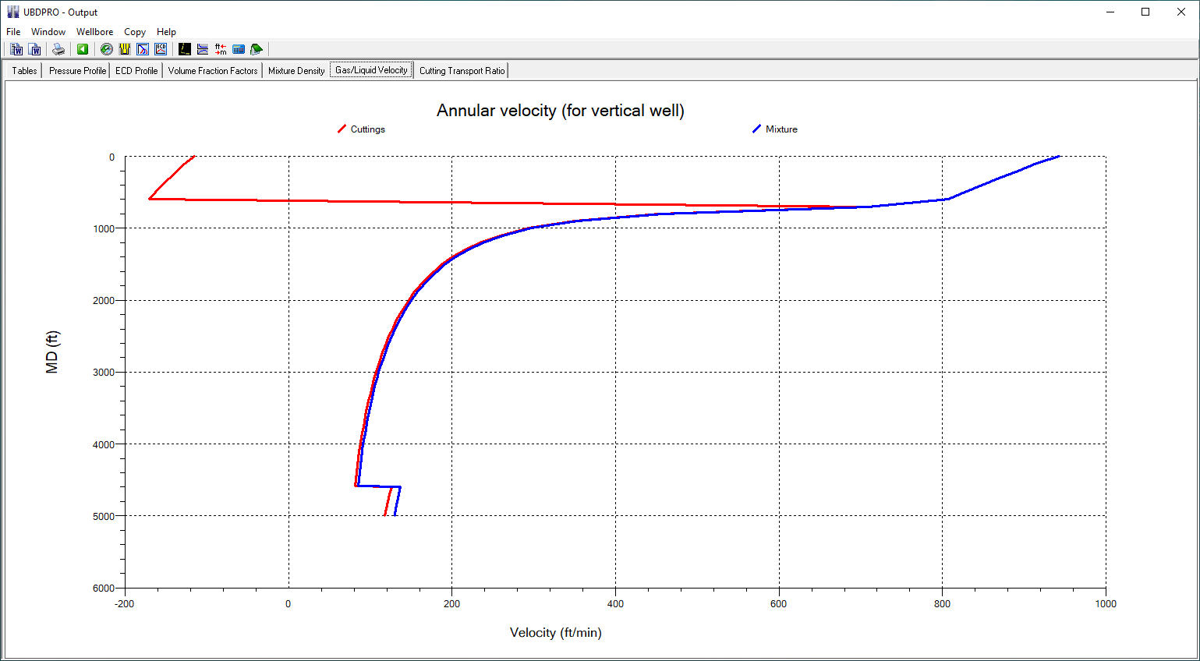Select the Volume Fraction Factors tab

coord(212,71)
